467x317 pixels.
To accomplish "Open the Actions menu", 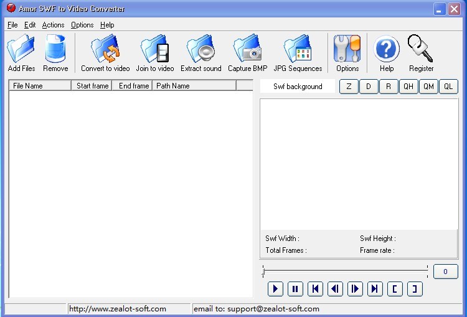I will click(x=53, y=25).
